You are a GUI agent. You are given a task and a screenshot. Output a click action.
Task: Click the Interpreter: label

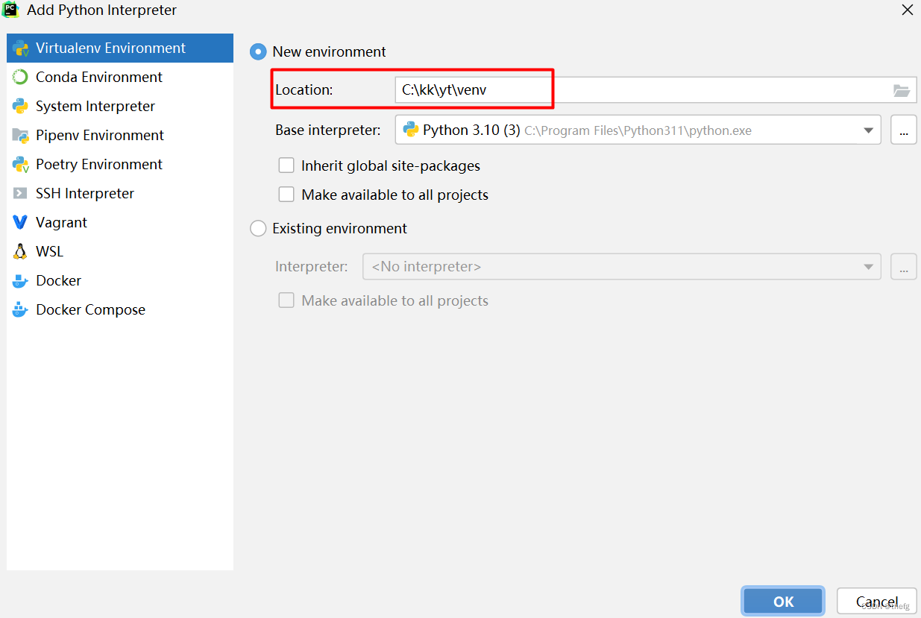coord(311,267)
